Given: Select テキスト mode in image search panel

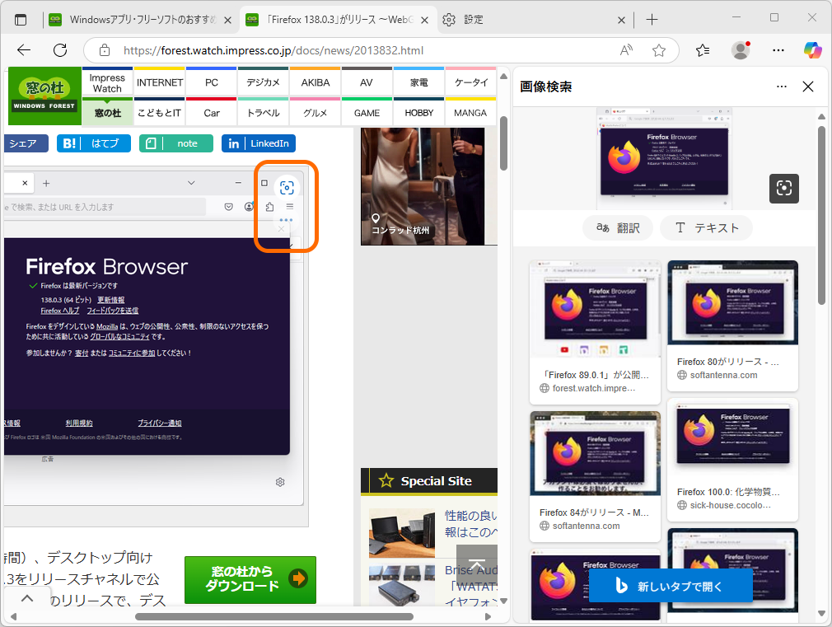Looking at the screenshot, I should tap(706, 227).
